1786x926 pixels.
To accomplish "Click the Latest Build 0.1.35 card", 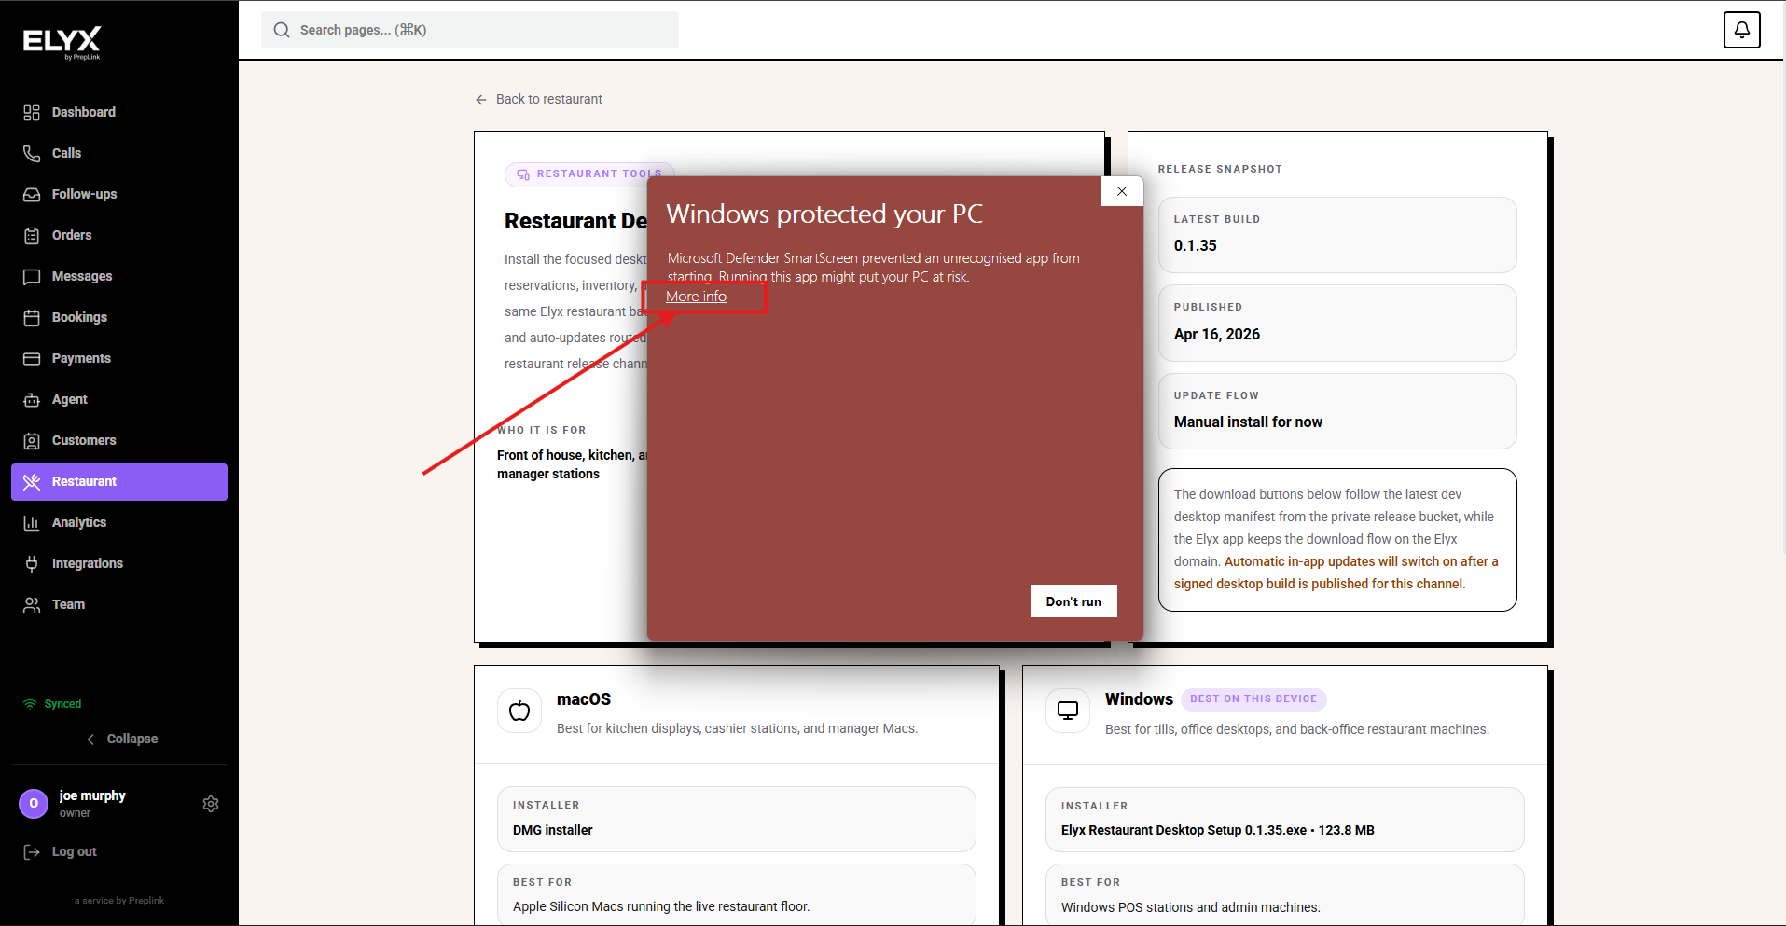I will (1337, 235).
